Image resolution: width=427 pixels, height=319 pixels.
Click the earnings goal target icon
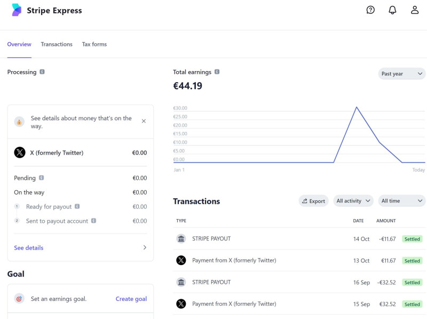coord(19,299)
